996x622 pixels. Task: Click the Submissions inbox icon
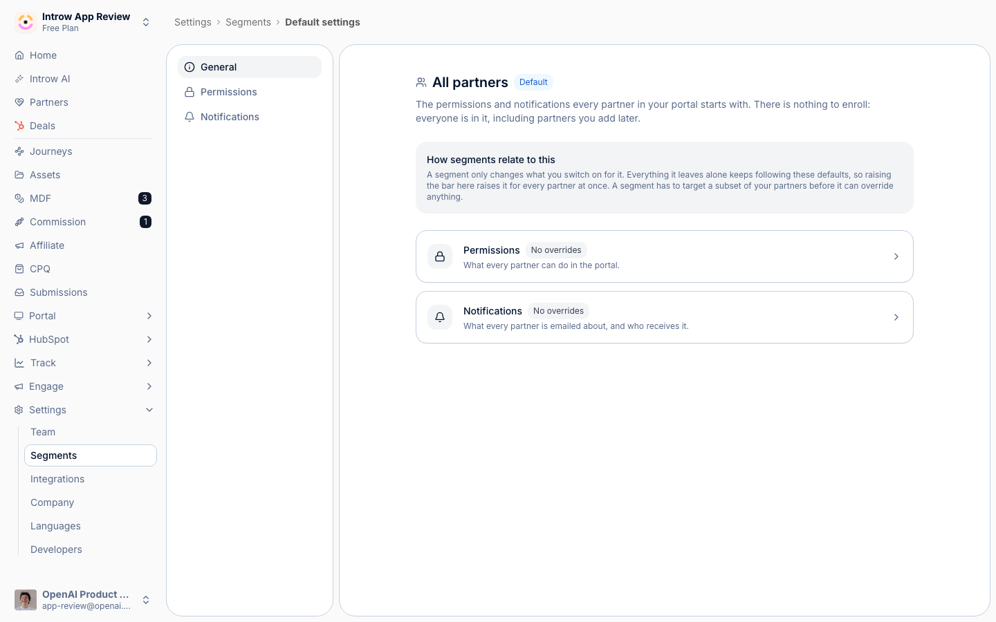point(19,292)
